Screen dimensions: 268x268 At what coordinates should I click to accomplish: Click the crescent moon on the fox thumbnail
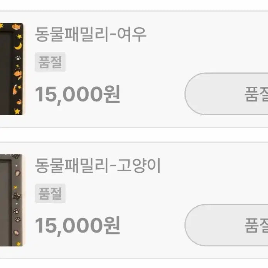[18, 46]
